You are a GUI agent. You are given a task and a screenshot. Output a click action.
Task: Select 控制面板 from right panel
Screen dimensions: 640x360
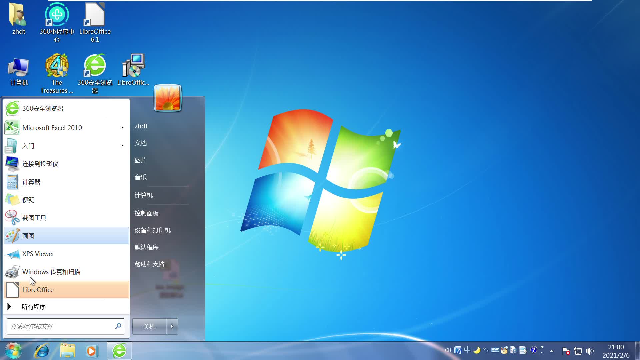coord(147,213)
